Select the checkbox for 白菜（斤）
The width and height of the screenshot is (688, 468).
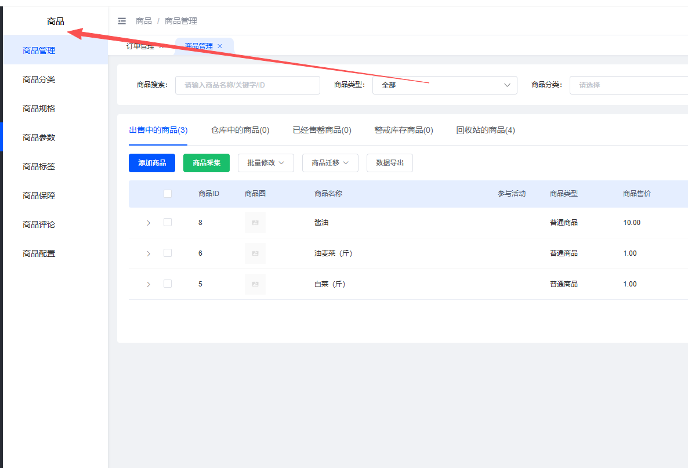(168, 284)
